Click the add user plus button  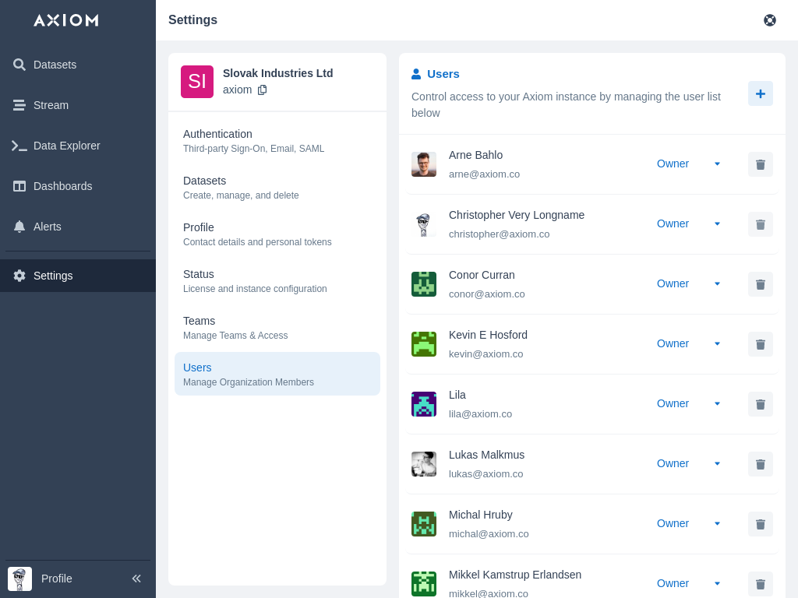click(x=760, y=93)
